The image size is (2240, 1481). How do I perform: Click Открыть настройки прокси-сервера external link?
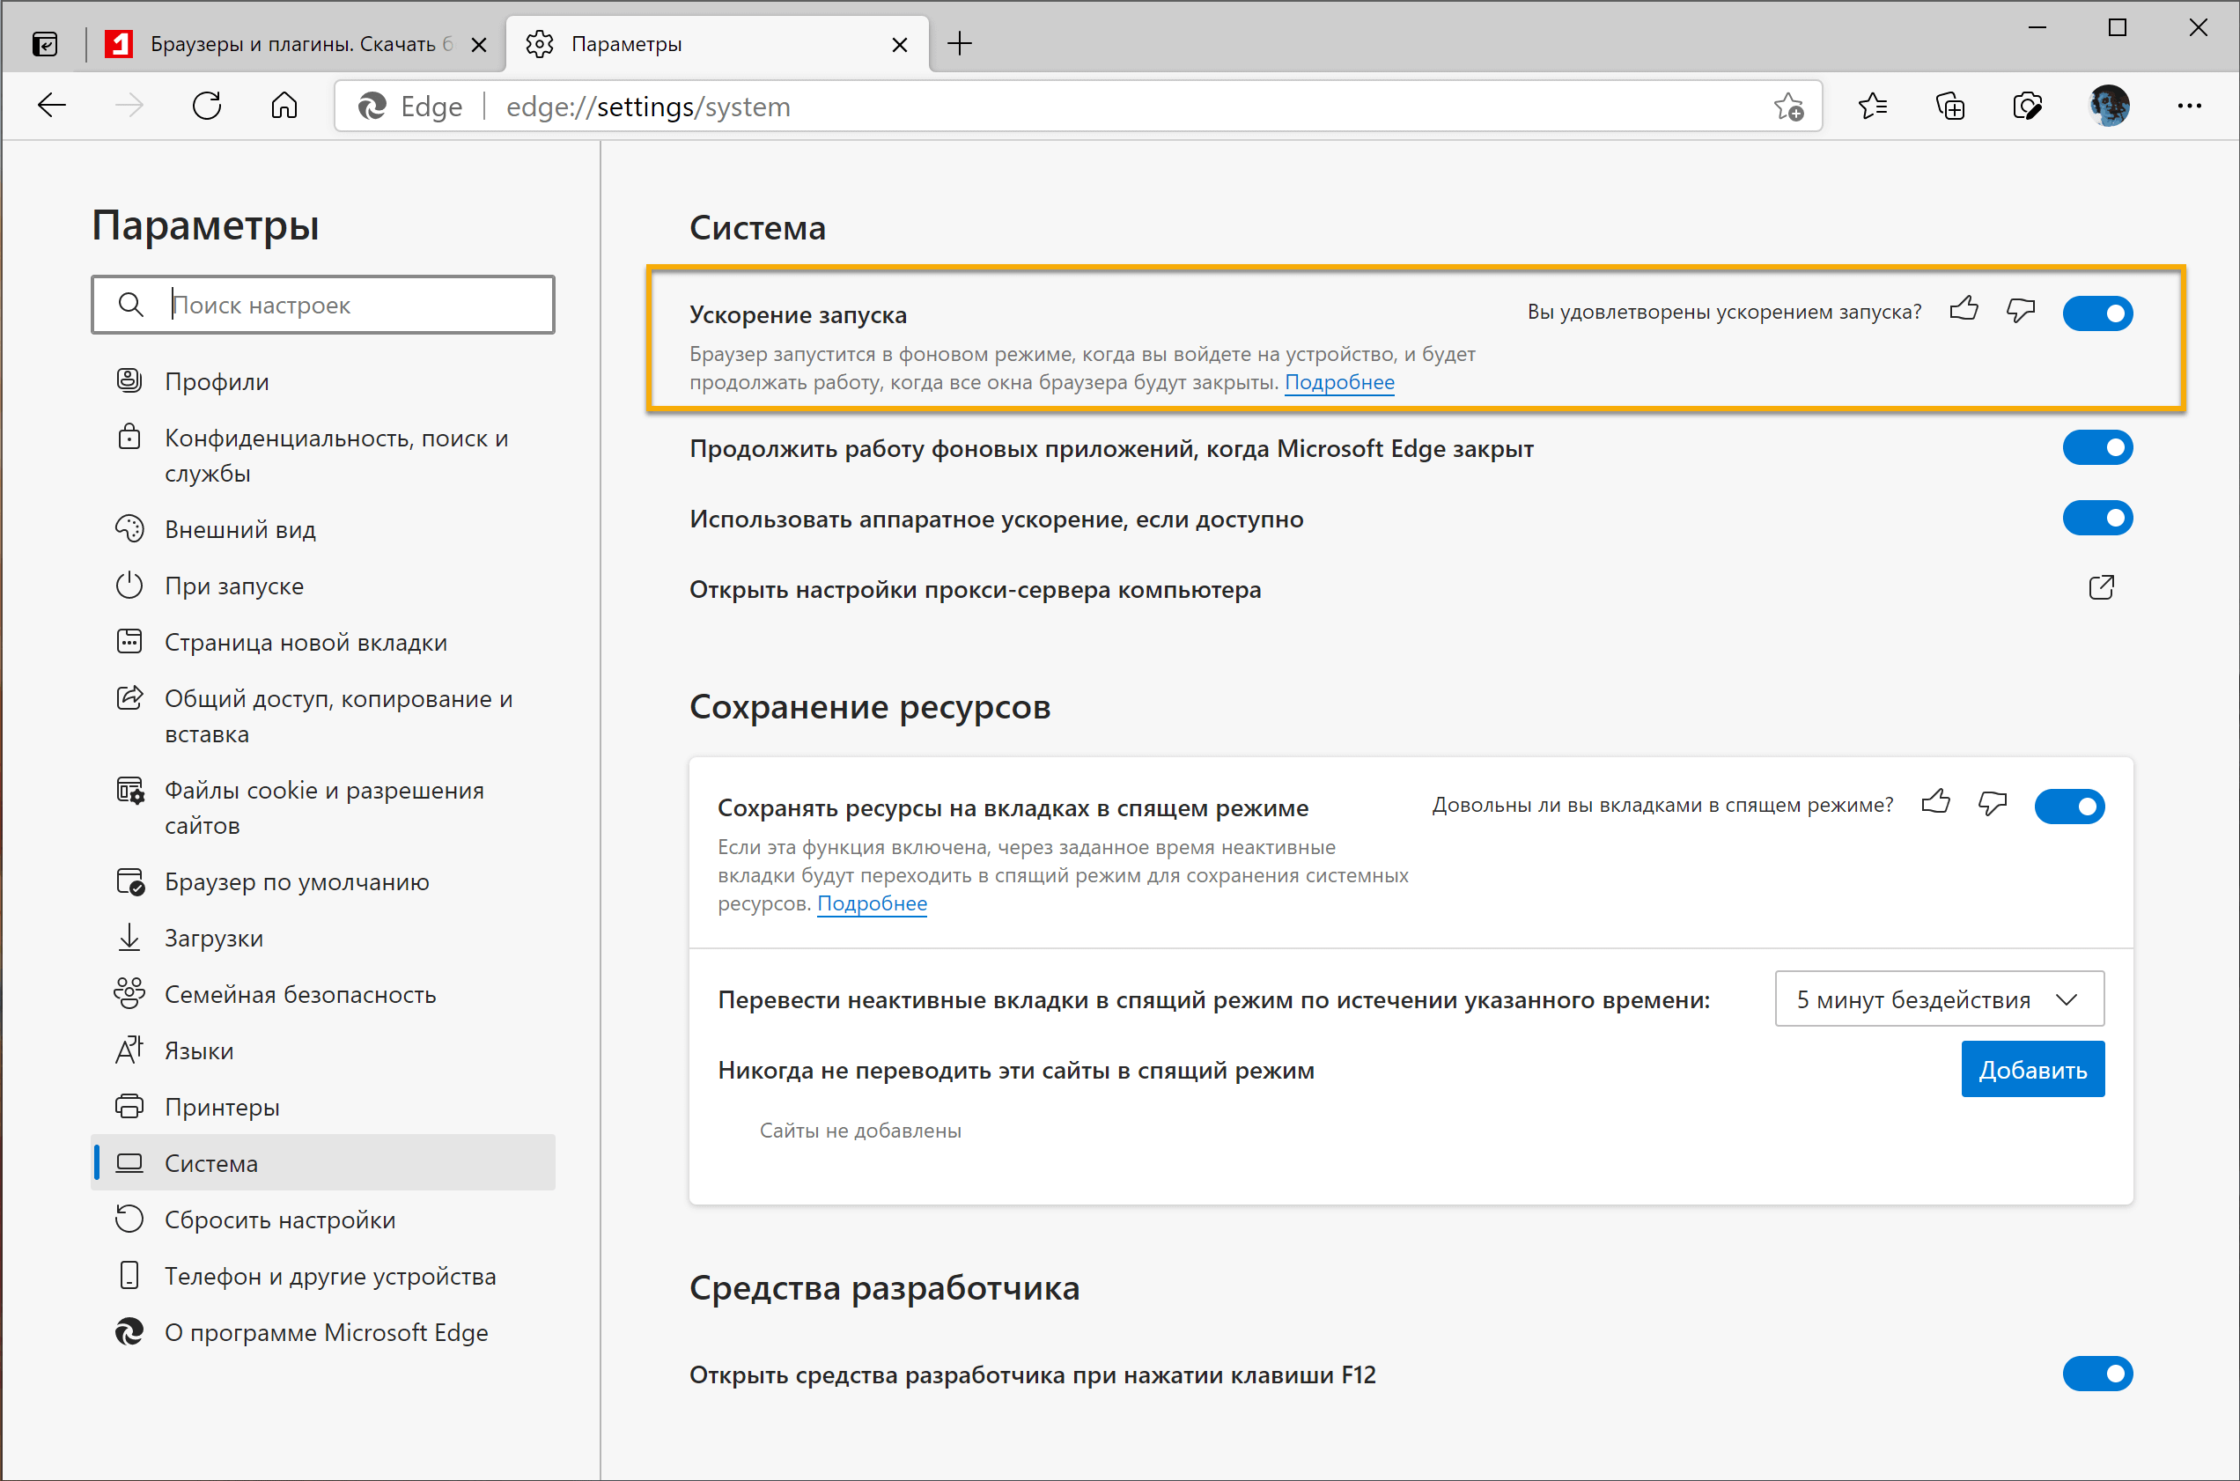point(2101,590)
